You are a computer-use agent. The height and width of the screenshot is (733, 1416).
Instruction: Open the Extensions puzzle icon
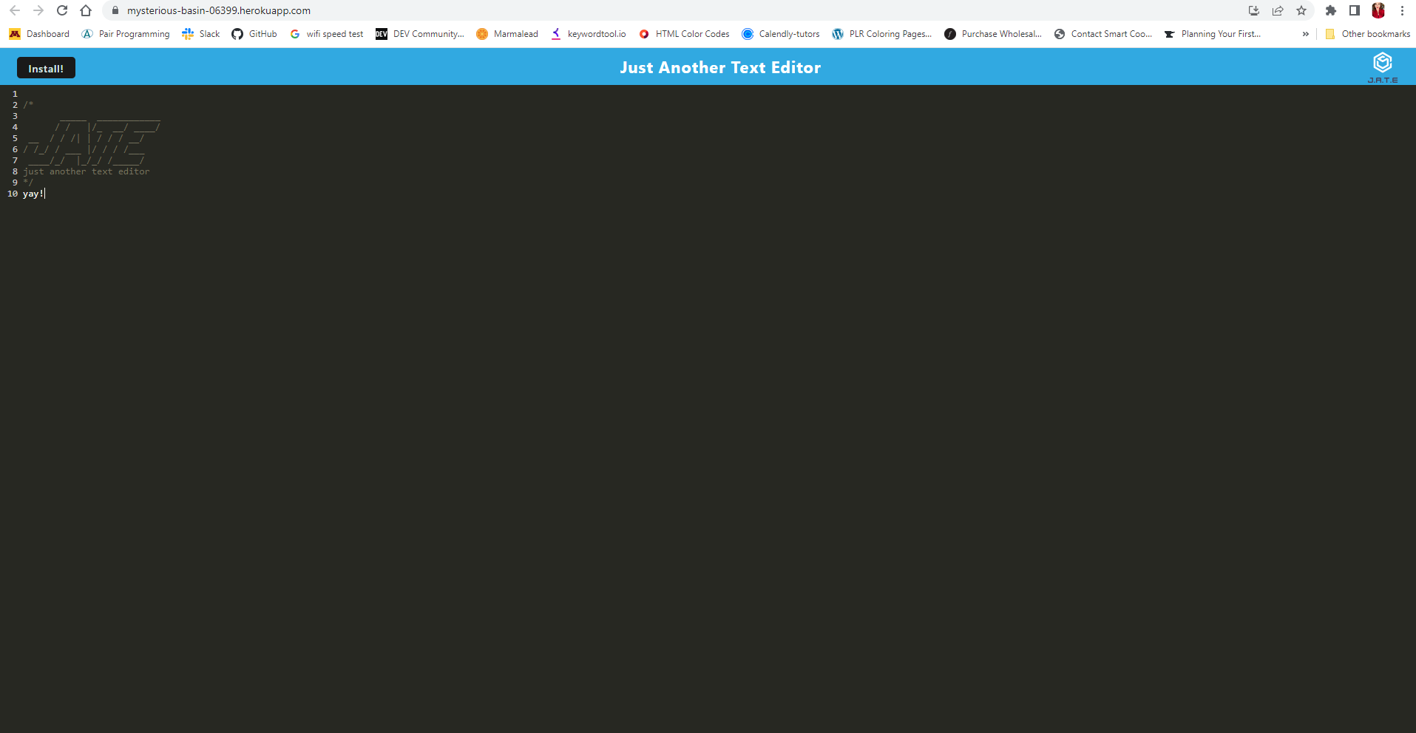pos(1330,10)
